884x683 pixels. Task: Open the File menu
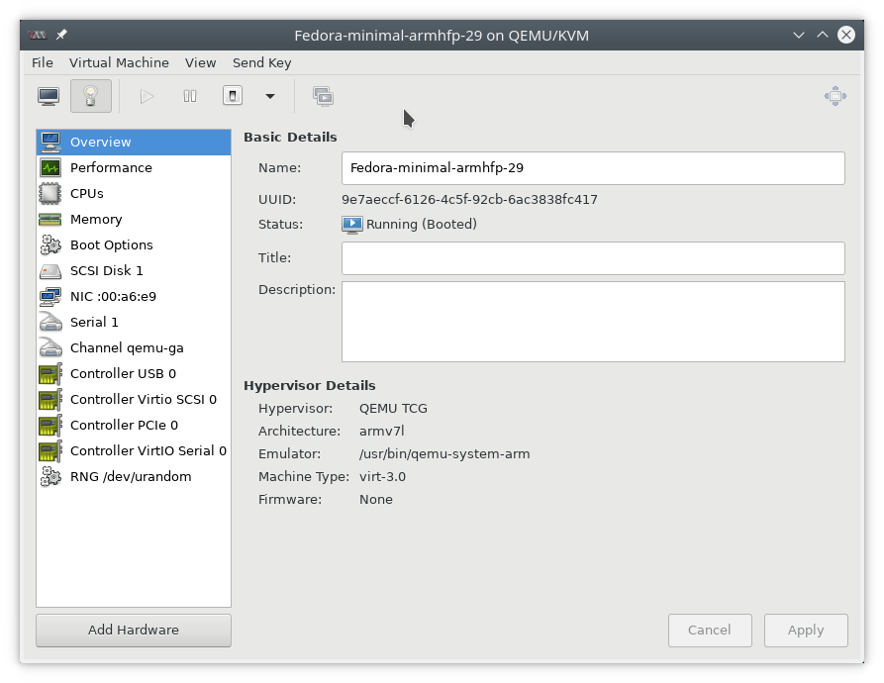click(x=43, y=62)
